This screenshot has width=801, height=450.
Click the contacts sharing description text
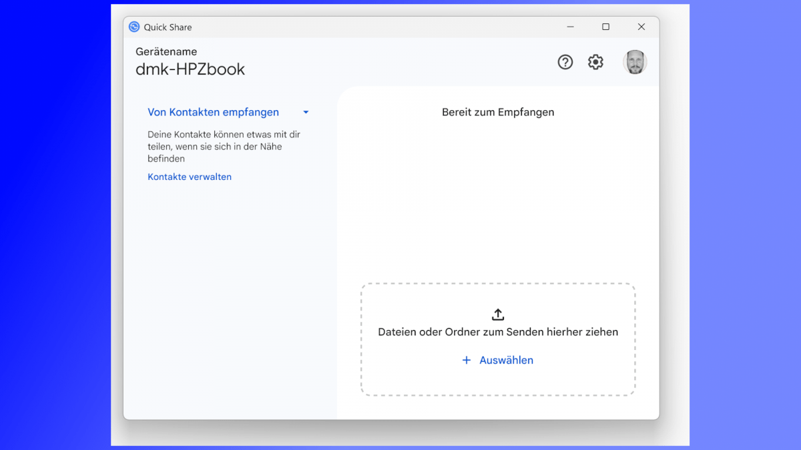click(x=224, y=147)
